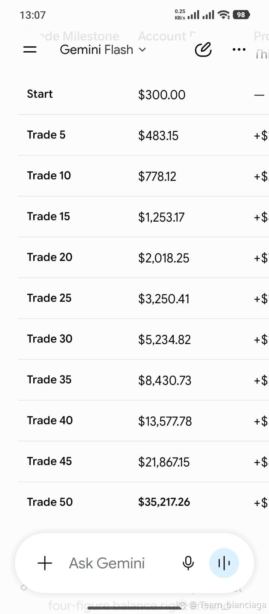Tap the clock showing 13:07

pos(33,15)
